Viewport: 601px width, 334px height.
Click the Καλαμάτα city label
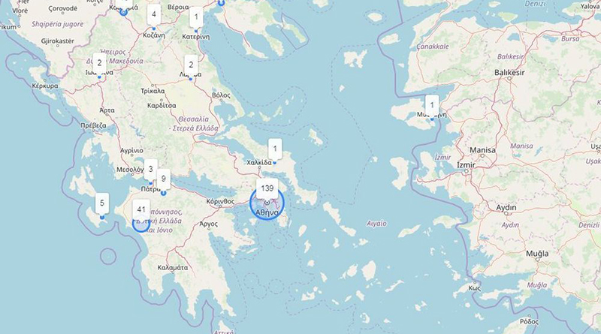pos(173,268)
